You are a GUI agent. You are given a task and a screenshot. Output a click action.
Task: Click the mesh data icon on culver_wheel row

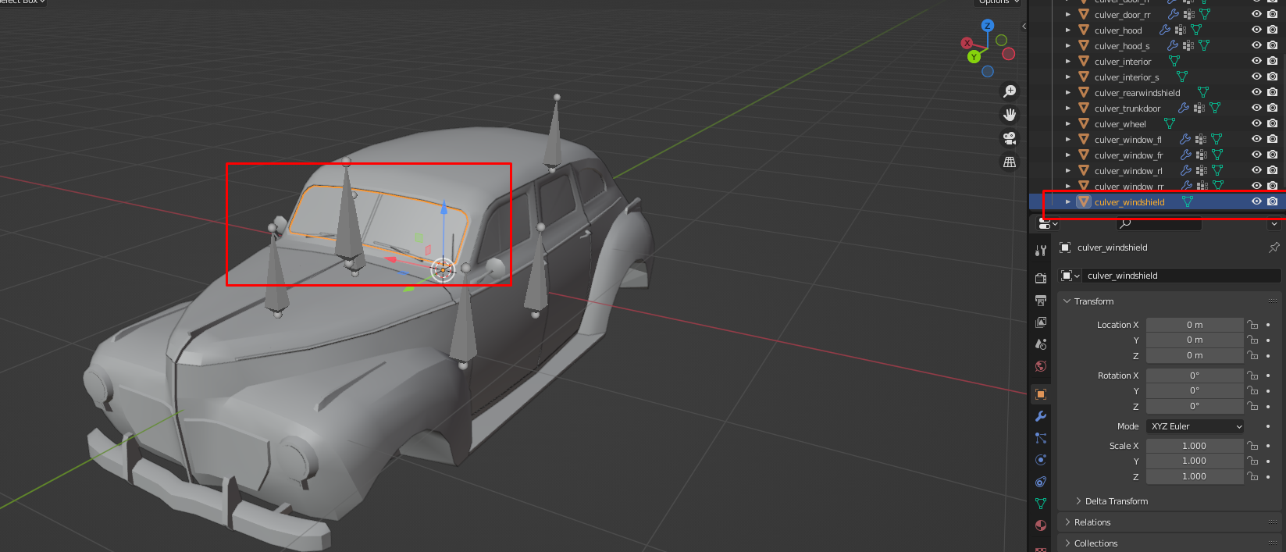pos(1170,123)
